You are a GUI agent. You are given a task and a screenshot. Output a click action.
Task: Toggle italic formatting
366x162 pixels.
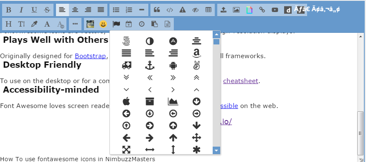21,10
